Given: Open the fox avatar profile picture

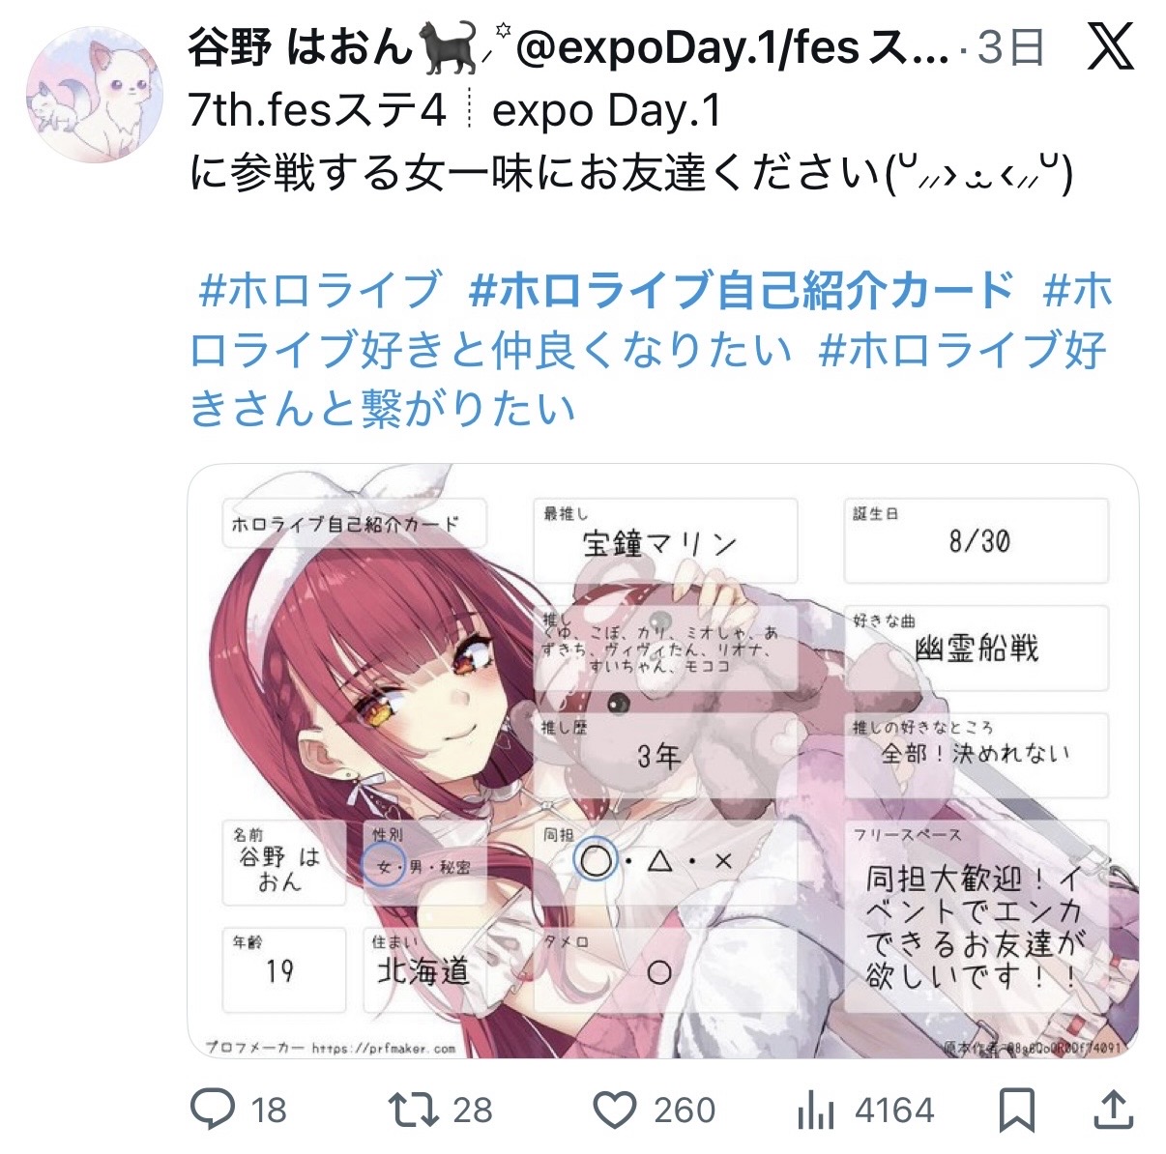Looking at the screenshot, I should (x=94, y=94).
